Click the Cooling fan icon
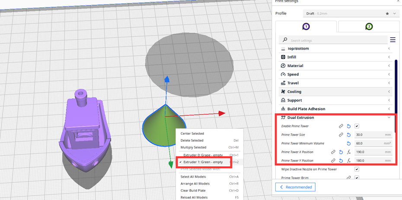Screen dimensions: 402x200 click(283, 92)
